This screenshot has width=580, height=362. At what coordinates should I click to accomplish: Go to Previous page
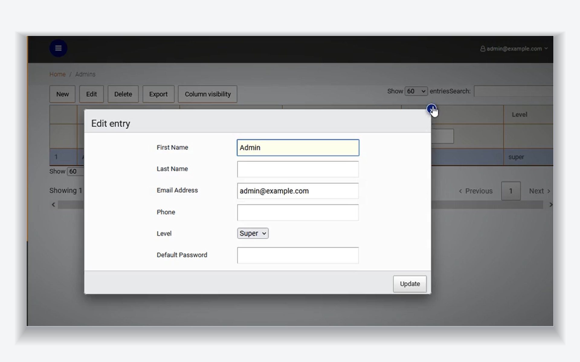coord(476,191)
